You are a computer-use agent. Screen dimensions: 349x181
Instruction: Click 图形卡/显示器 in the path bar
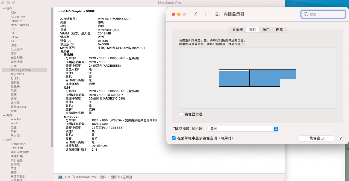(122, 177)
